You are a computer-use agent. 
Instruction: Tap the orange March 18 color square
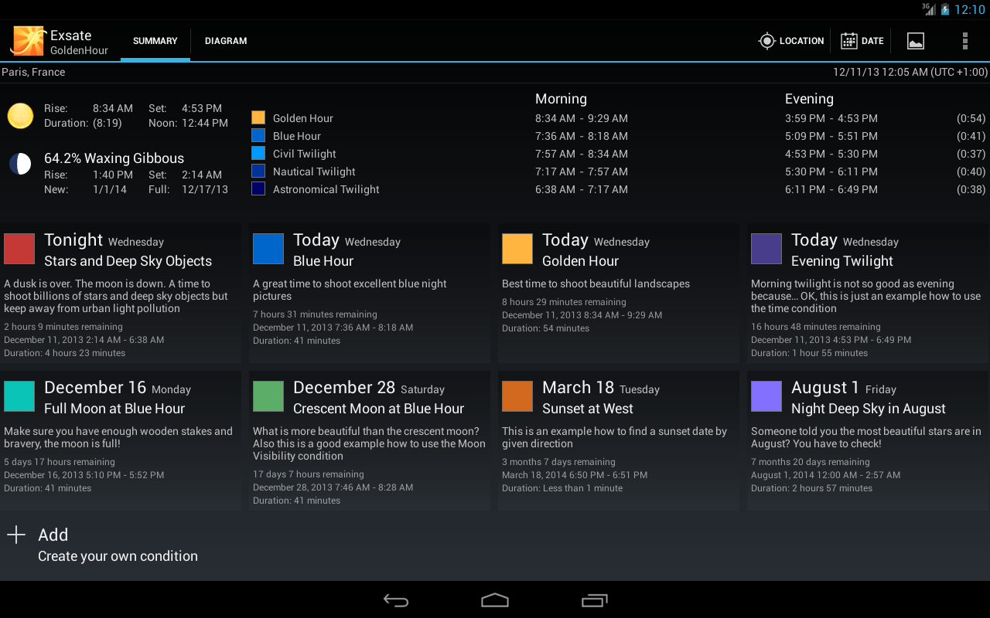(x=517, y=396)
